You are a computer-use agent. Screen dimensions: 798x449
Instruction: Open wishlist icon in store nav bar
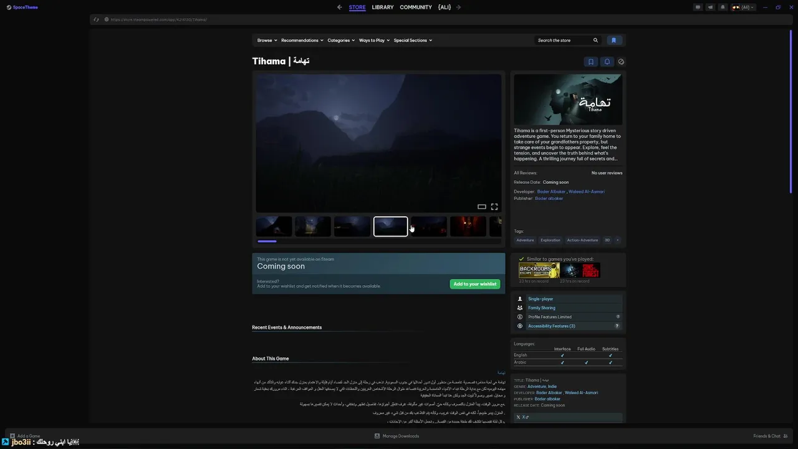[613, 41]
